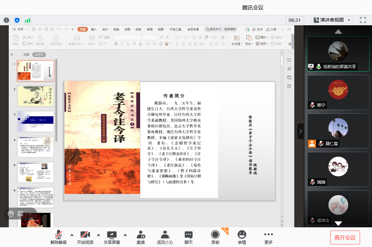The image size is (372, 247).
Task: Select slide 2 thumbnail in panel
Action: [35, 96]
